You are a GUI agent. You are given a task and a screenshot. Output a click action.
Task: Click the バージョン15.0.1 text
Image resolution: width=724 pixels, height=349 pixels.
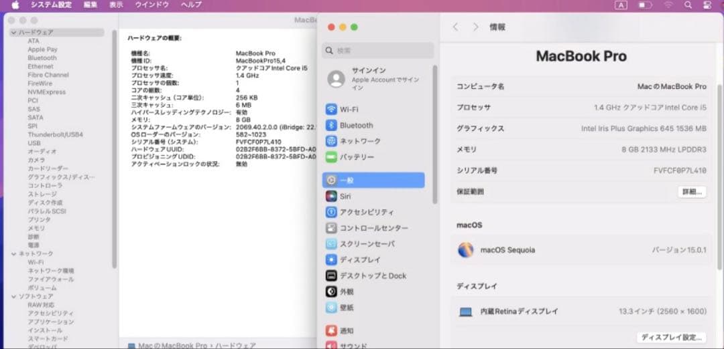click(679, 250)
